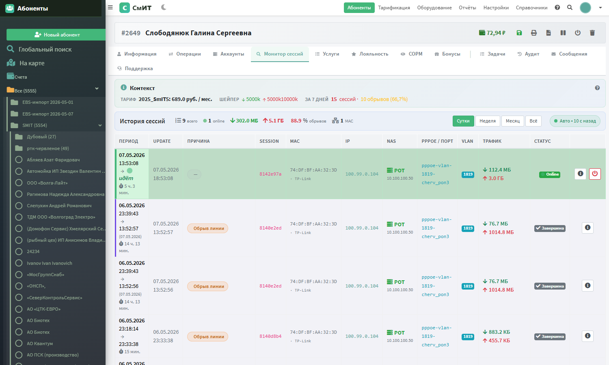The height and width of the screenshot is (365, 609).
Task: Toggle Авто refresh pill
Action: click(575, 121)
